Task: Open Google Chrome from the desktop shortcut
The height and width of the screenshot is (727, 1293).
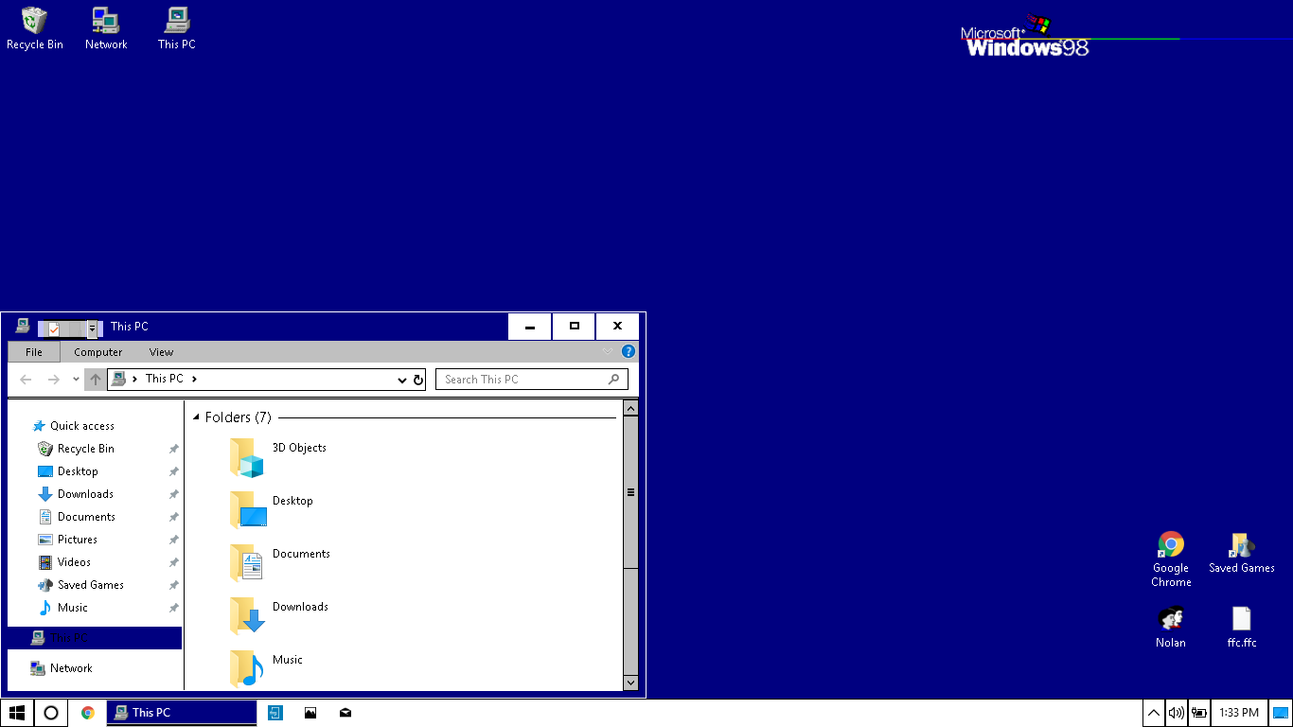Action: coord(1170,549)
